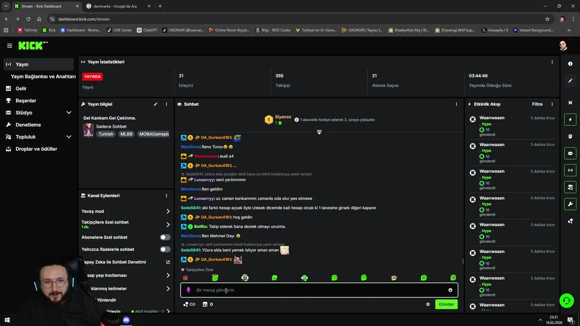Image resolution: width=580 pixels, height=326 pixels.
Task: Click the Kick logo in the header
Action: pos(33,45)
